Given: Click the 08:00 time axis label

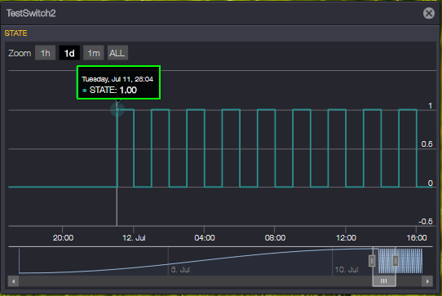Looking at the screenshot, I should pos(275,238).
